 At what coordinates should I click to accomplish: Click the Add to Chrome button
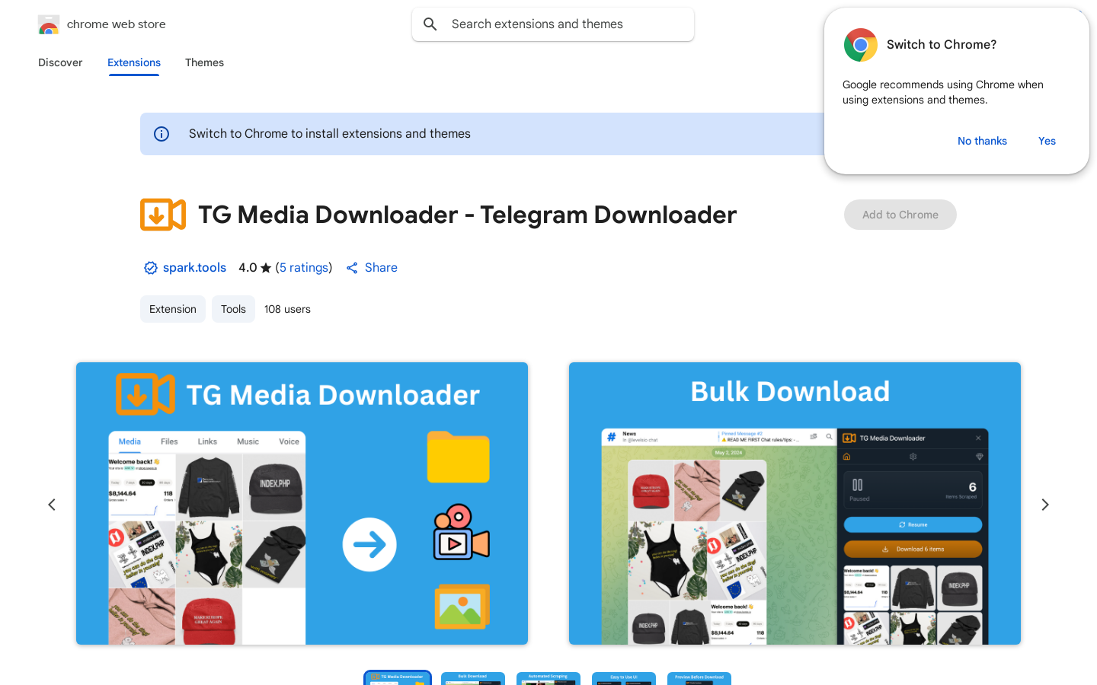pos(900,215)
